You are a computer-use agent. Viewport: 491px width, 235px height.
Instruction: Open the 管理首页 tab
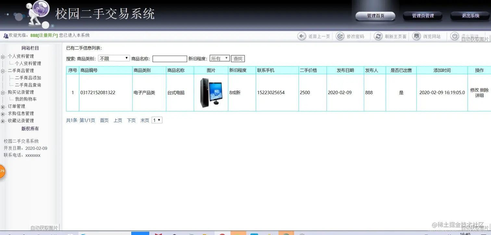pyautogui.click(x=375, y=16)
